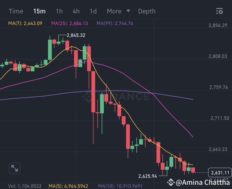Click the Vol MA(5) label

69,186
